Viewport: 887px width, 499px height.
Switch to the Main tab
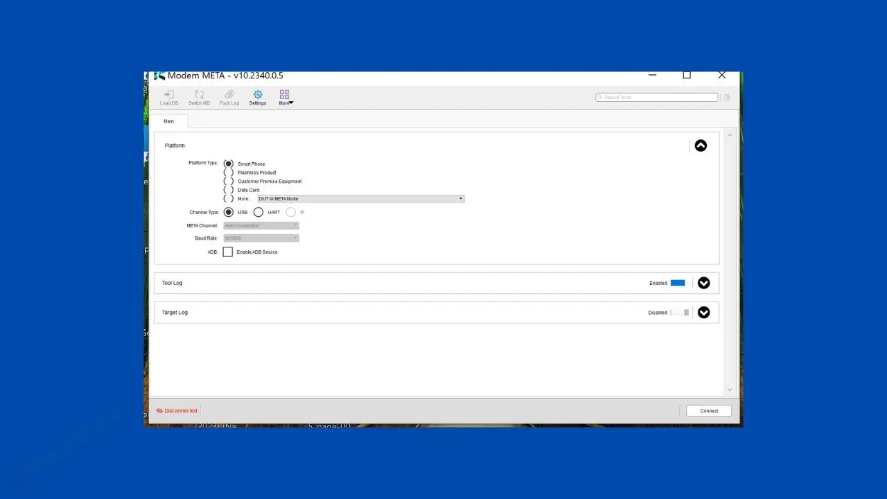[x=168, y=121]
